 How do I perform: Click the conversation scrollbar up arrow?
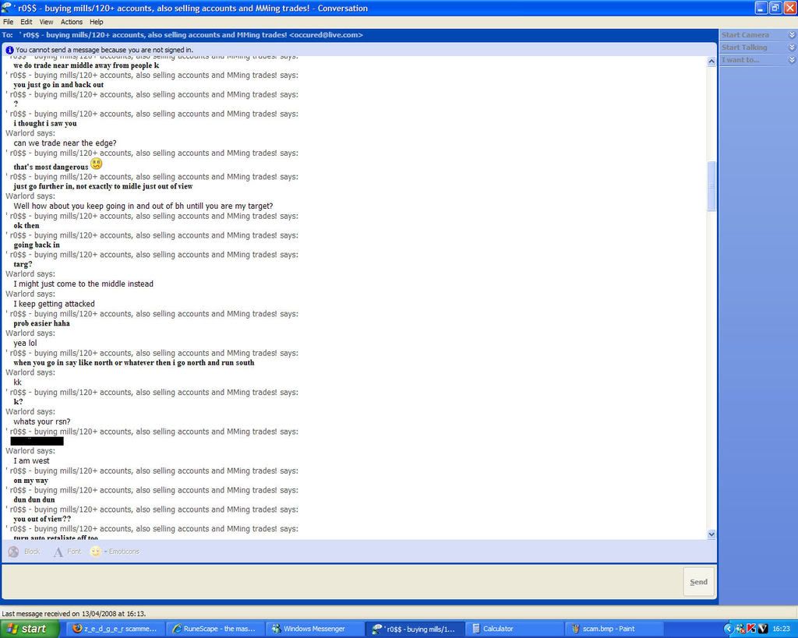[x=711, y=61]
